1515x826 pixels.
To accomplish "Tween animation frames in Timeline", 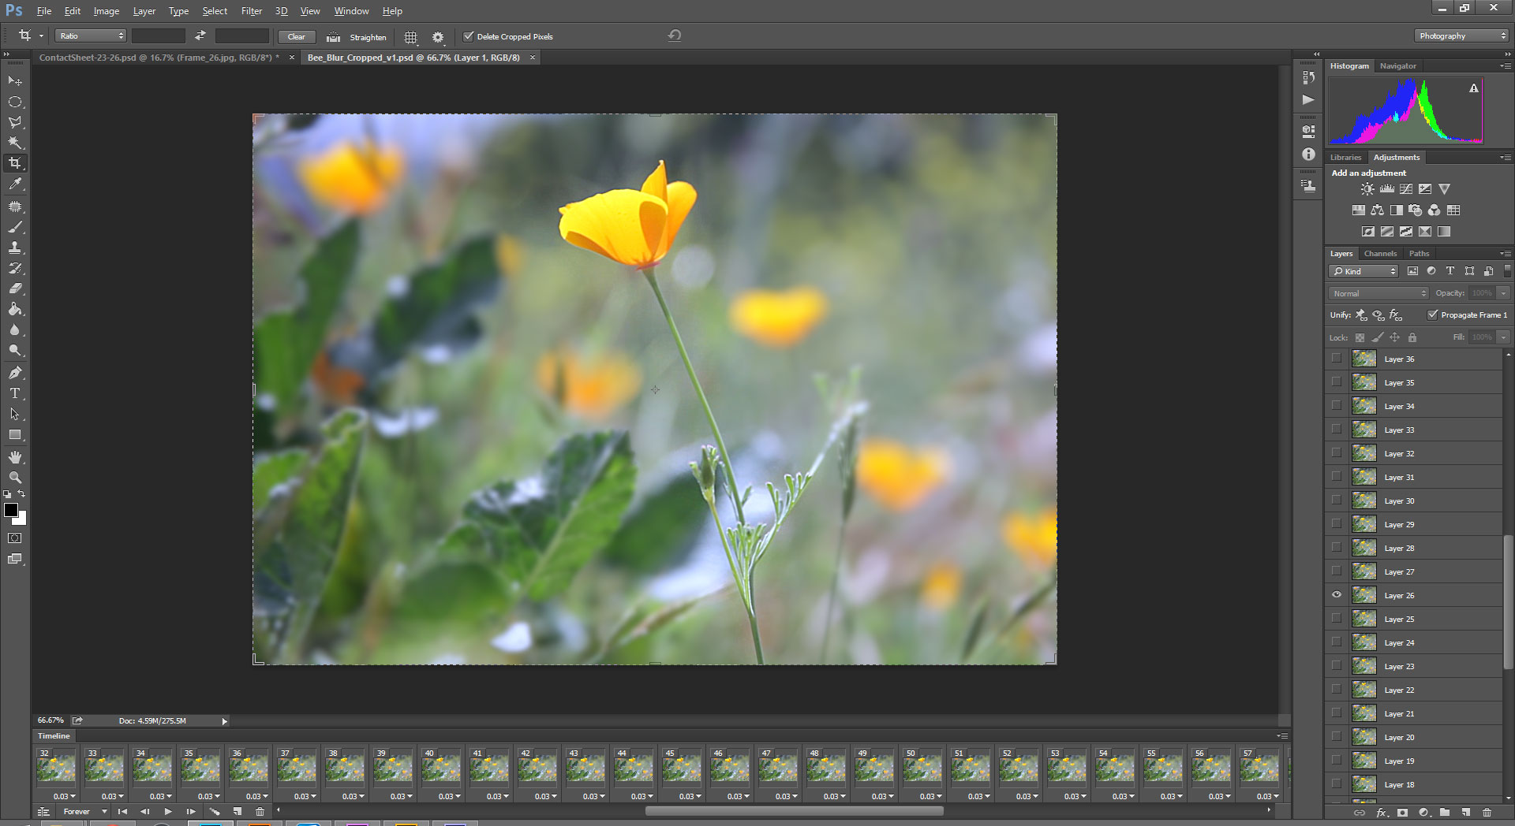I will [214, 811].
